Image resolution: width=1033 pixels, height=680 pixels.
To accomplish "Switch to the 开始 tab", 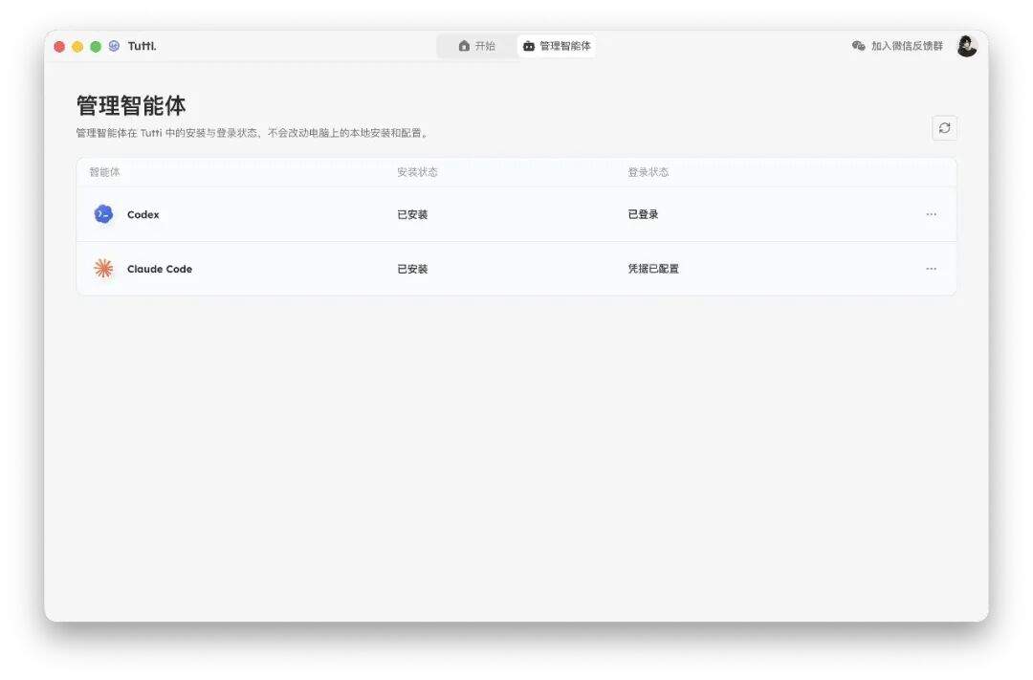I will [477, 46].
